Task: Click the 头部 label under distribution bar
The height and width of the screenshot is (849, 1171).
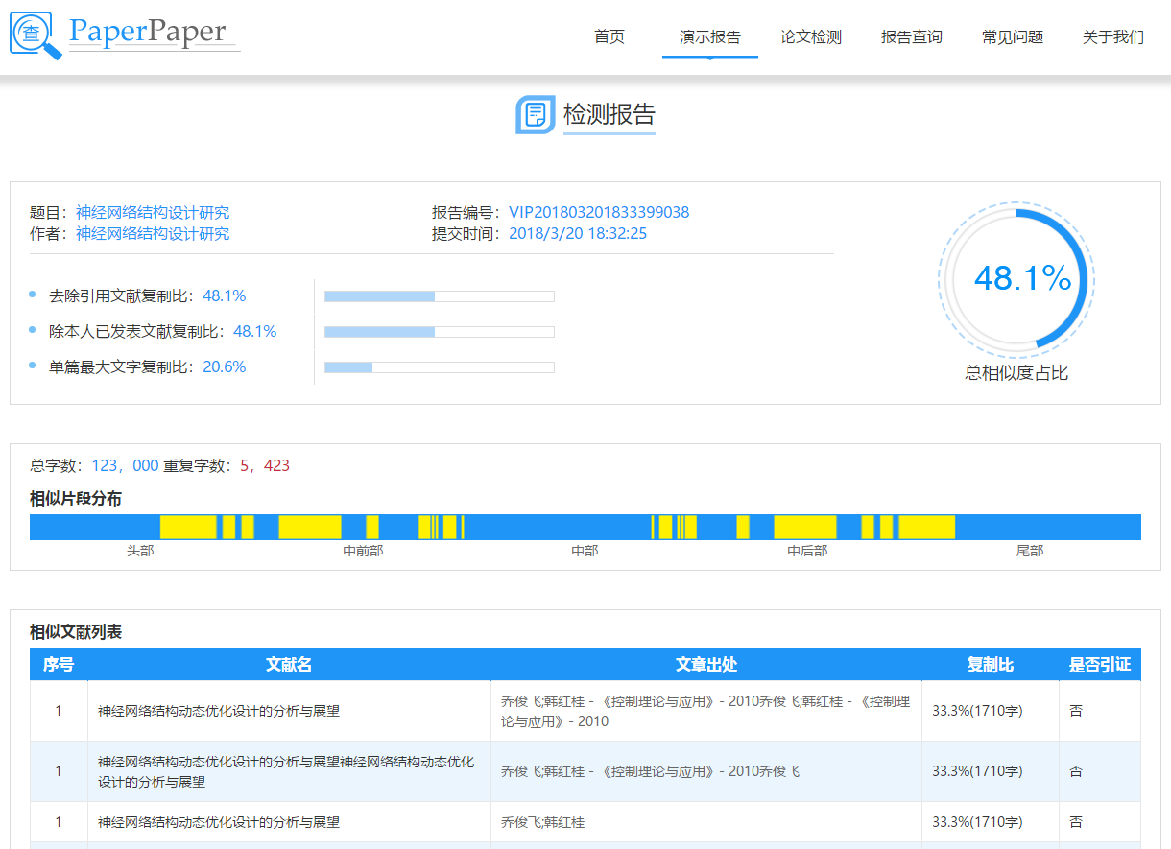Action: [x=140, y=551]
